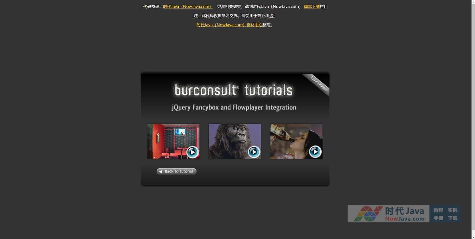The image size is (475, 239).
Task: Visit the NowJava.com 素材中心 link
Action: [229, 25]
